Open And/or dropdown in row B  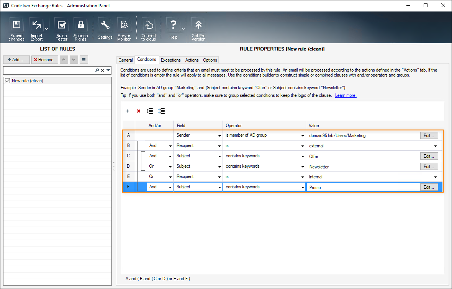(x=170, y=146)
